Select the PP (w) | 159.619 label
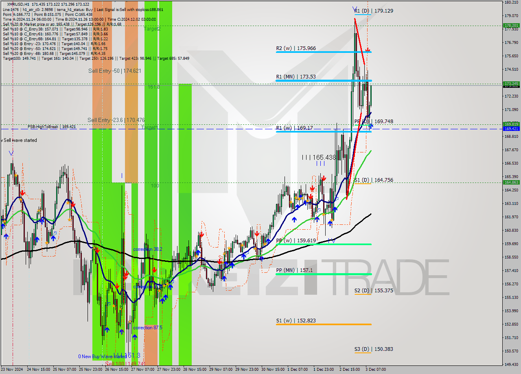 [296, 240]
